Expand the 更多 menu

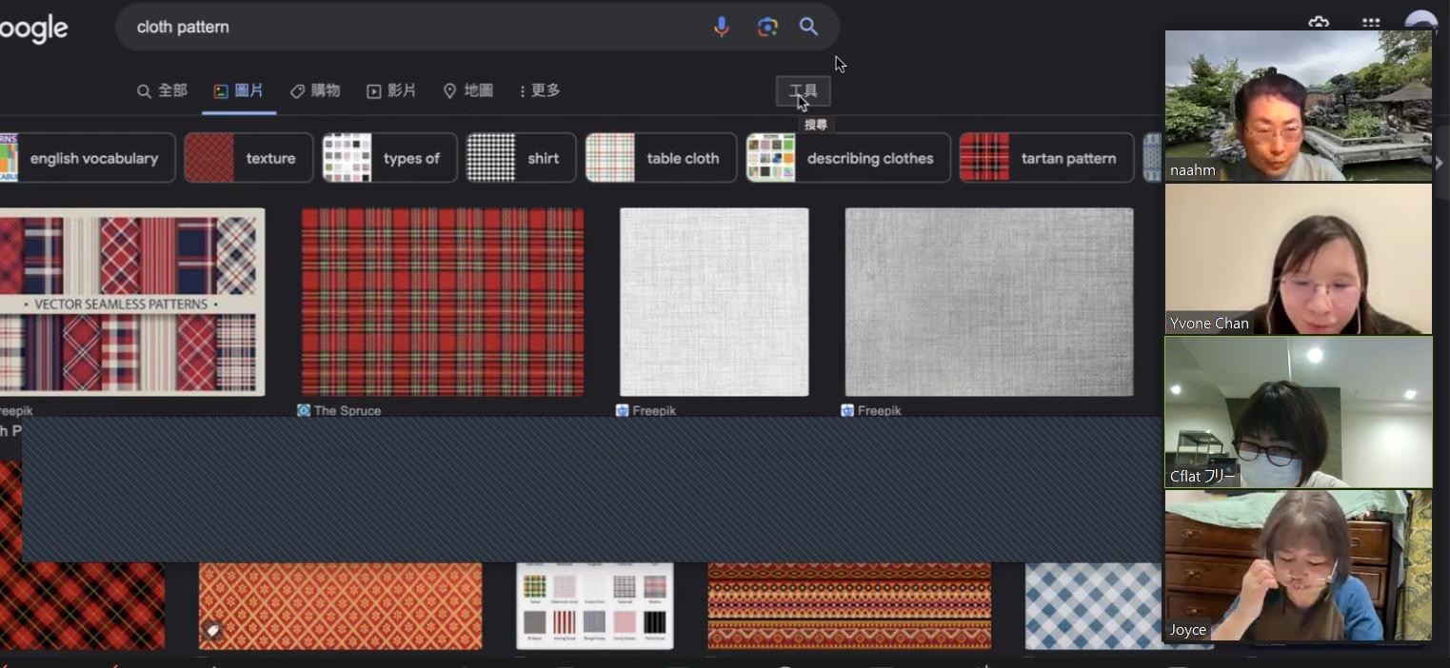pos(539,90)
